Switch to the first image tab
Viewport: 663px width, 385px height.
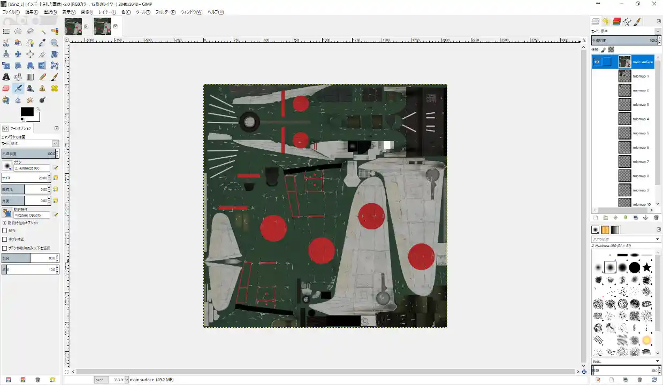pyautogui.click(x=73, y=26)
